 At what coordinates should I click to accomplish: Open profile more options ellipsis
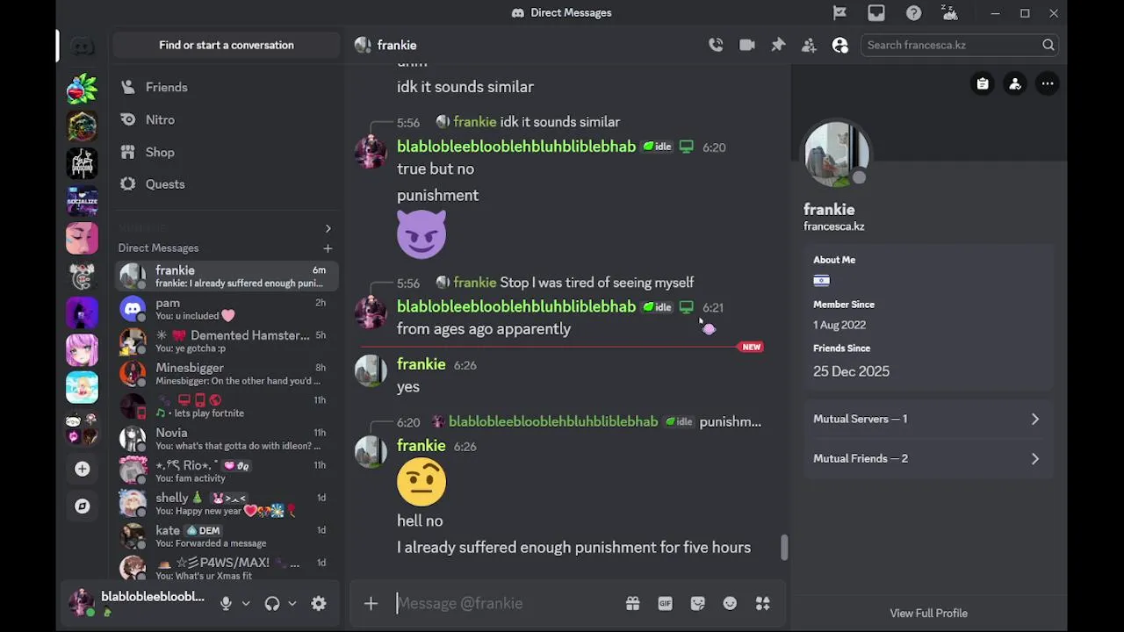1048,84
